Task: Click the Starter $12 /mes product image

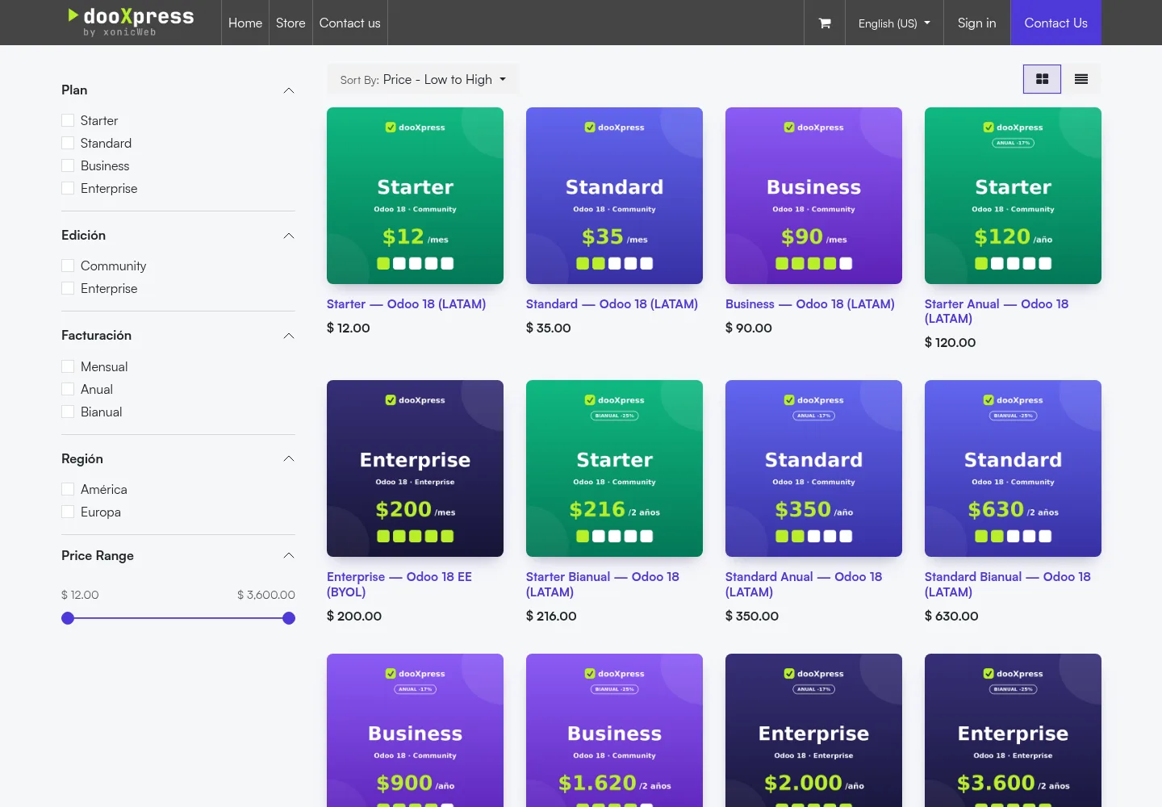Action: 415,195
